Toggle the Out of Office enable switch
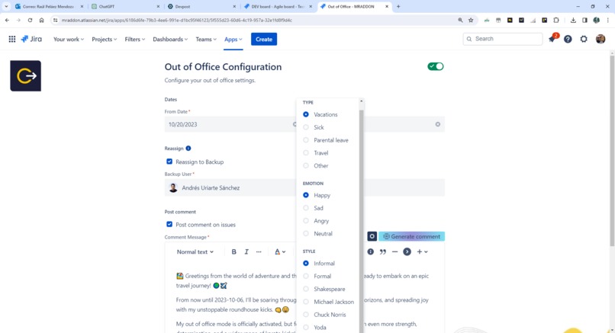615x333 pixels. pos(436,66)
